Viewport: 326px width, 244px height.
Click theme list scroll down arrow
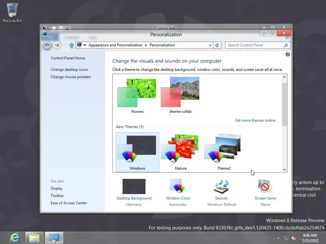coord(284,170)
